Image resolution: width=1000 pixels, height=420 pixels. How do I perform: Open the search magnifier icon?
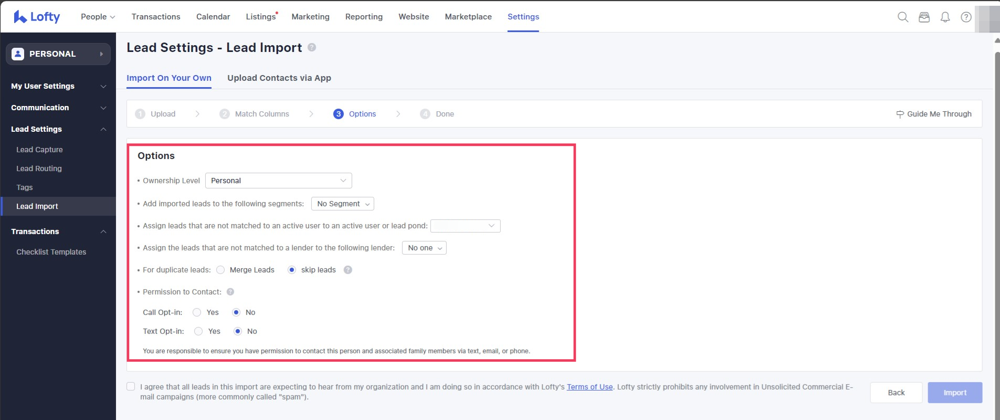(903, 17)
